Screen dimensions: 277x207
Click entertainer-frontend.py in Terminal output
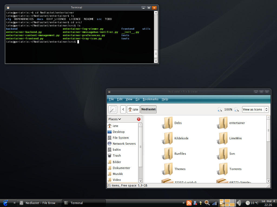pos(25,39)
